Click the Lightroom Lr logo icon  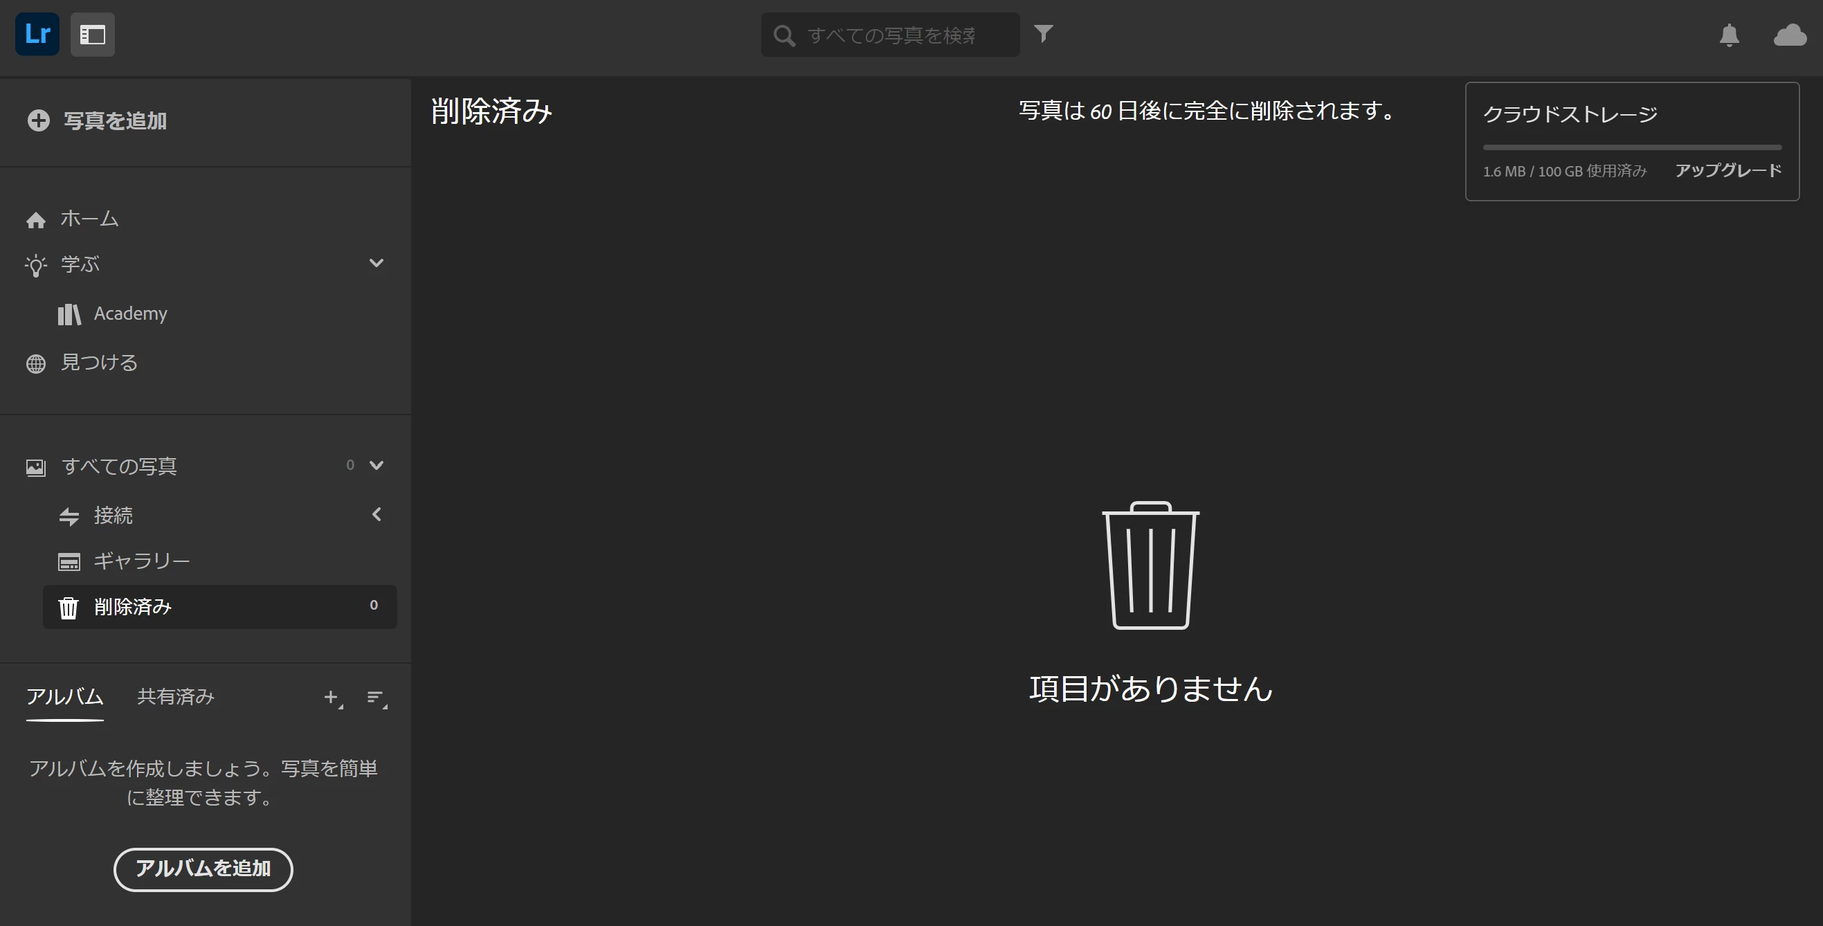pyautogui.click(x=37, y=34)
